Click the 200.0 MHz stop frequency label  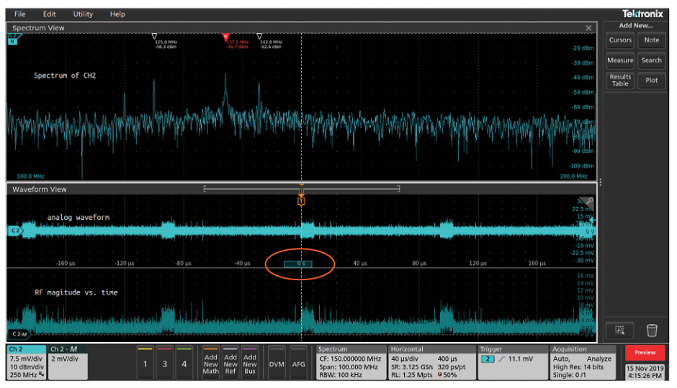coord(573,176)
